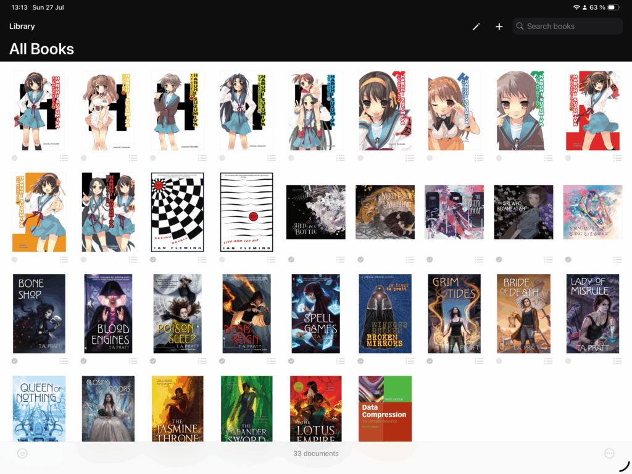Open The Lotus Empire book cover

click(315, 409)
